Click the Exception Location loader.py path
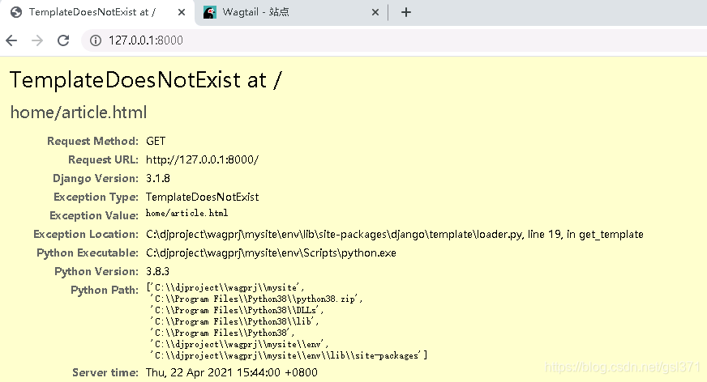The image size is (707, 382). 395,234
